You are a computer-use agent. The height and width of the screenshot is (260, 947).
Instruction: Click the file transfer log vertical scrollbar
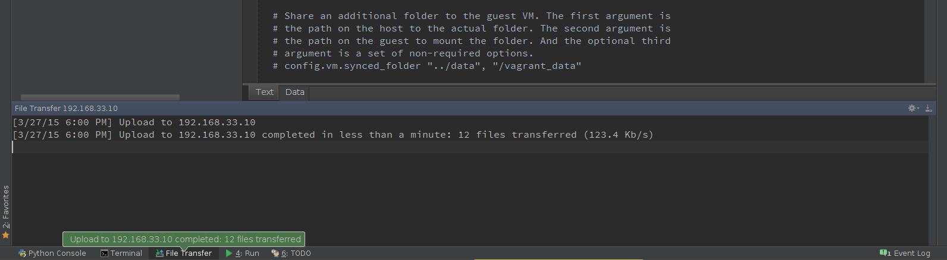point(932,180)
